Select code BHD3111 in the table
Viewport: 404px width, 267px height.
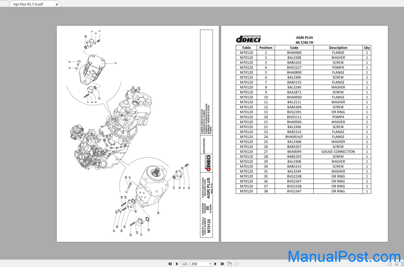[x=294, y=117]
